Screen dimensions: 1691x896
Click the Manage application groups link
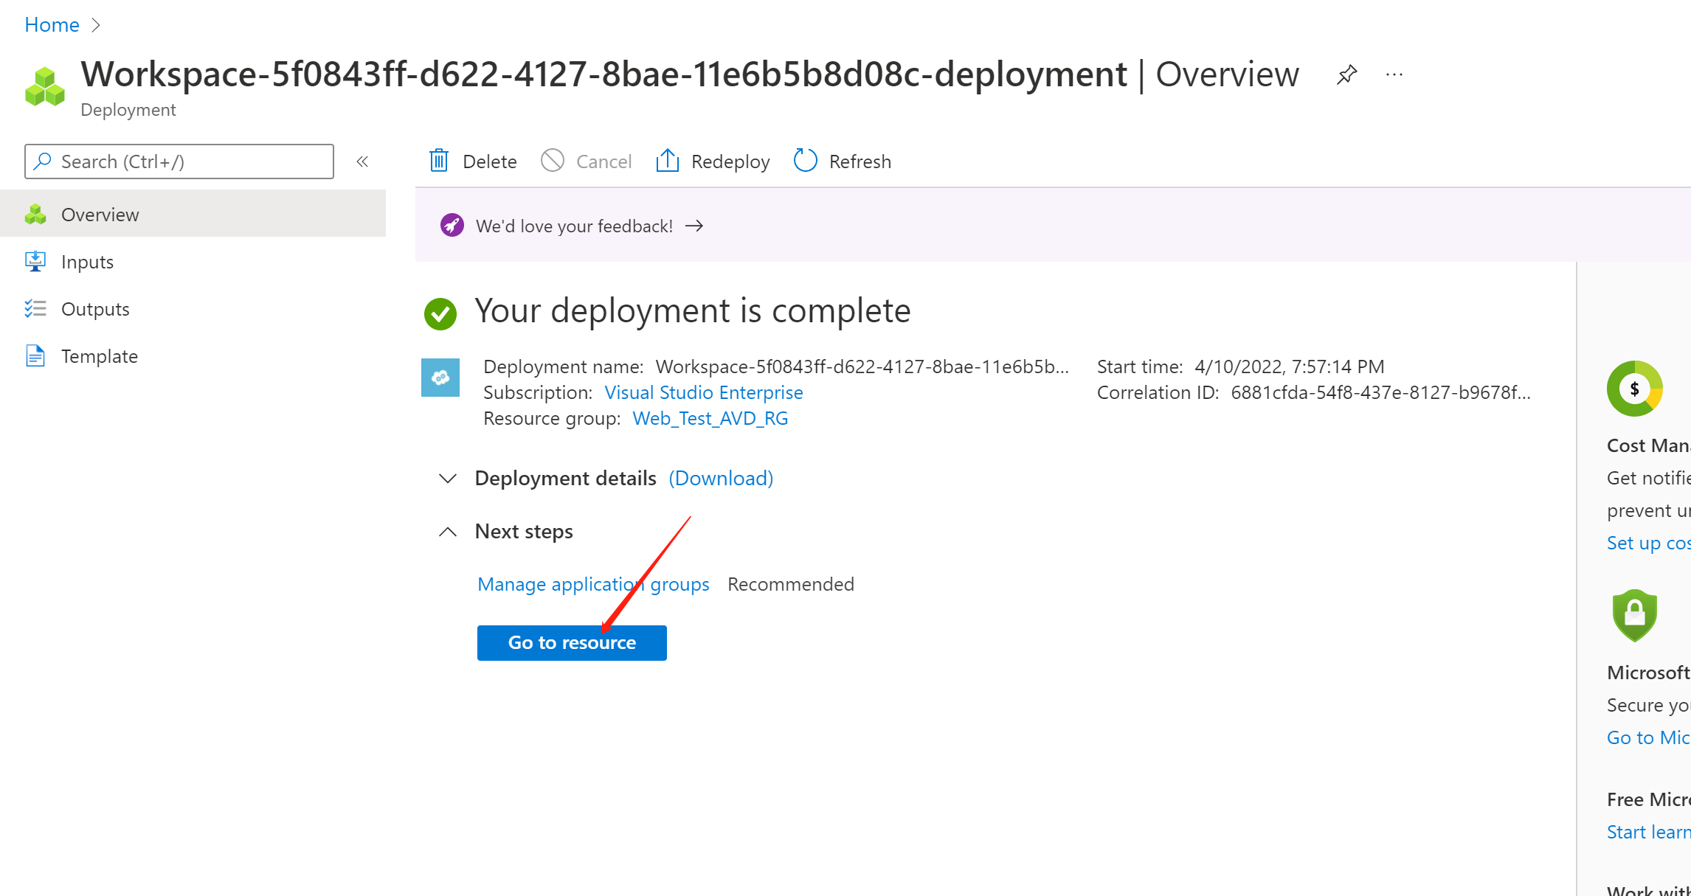click(592, 583)
